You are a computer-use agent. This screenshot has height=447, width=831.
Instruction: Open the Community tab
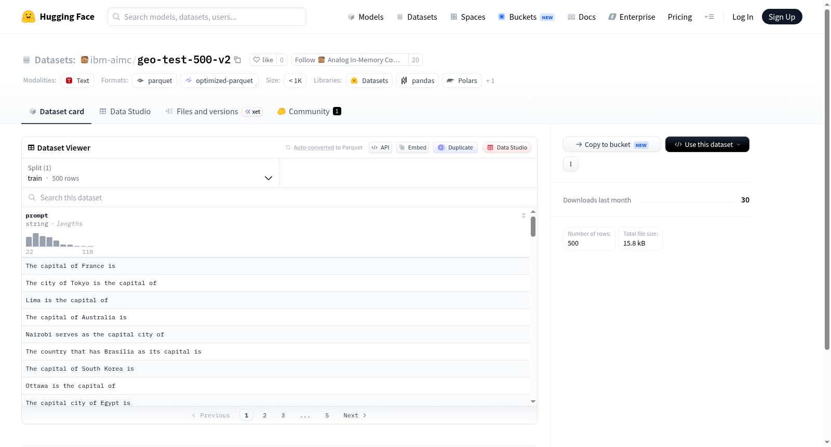click(x=310, y=111)
